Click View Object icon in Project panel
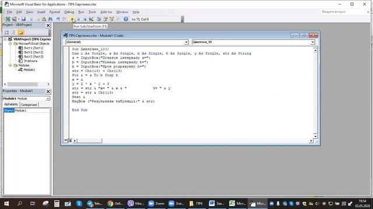Viewport: 373px width, 209px height. click(13, 33)
